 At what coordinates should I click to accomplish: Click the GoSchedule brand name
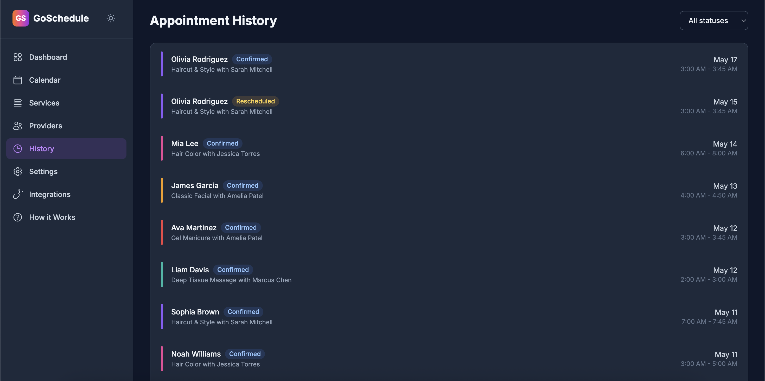[x=61, y=18]
